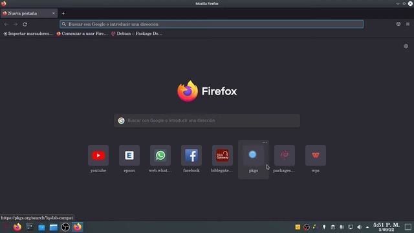Close the Nueva pestaña tab

coord(53,13)
